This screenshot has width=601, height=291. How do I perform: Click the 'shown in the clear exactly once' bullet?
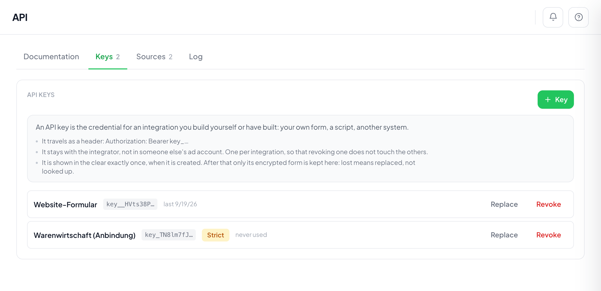228,167
